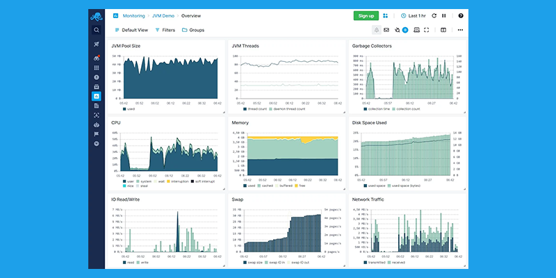This screenshot has width=556, height=278.
Task: Click the last round icon in sidebar
Action: tap(97, 144)
